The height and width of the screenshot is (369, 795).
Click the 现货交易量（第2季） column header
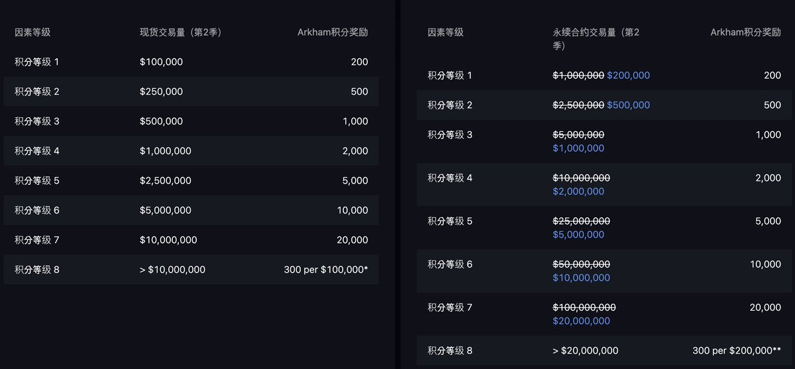[x=180, y=32]
